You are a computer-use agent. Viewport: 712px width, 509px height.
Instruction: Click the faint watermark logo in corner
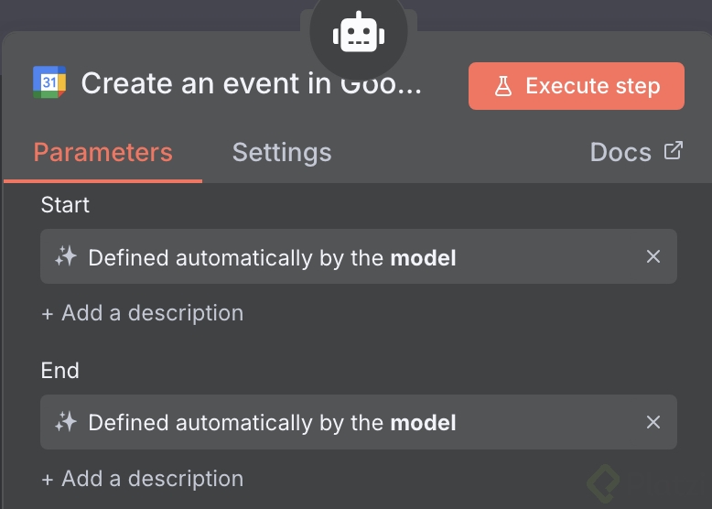606,482
